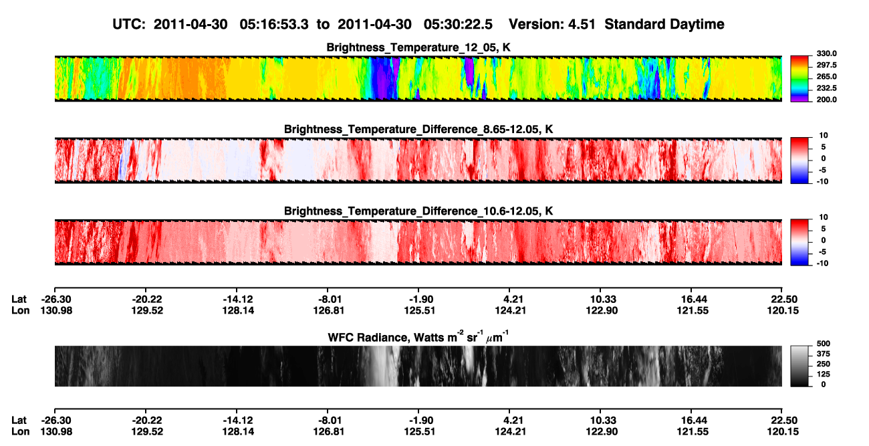This screenshot has height=446, width=869.
Task: Click the '250' WFC colorbar tick label
Action: [x=824, y=364]
